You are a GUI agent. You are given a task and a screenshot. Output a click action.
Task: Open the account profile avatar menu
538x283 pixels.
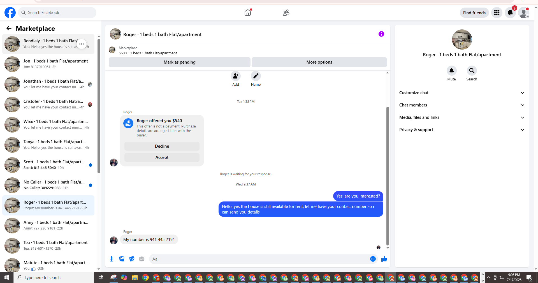[523, 13]
